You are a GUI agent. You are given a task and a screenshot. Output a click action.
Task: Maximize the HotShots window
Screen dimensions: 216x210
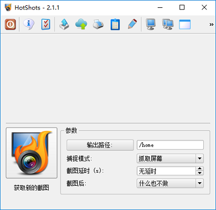(x=182, y=7)
